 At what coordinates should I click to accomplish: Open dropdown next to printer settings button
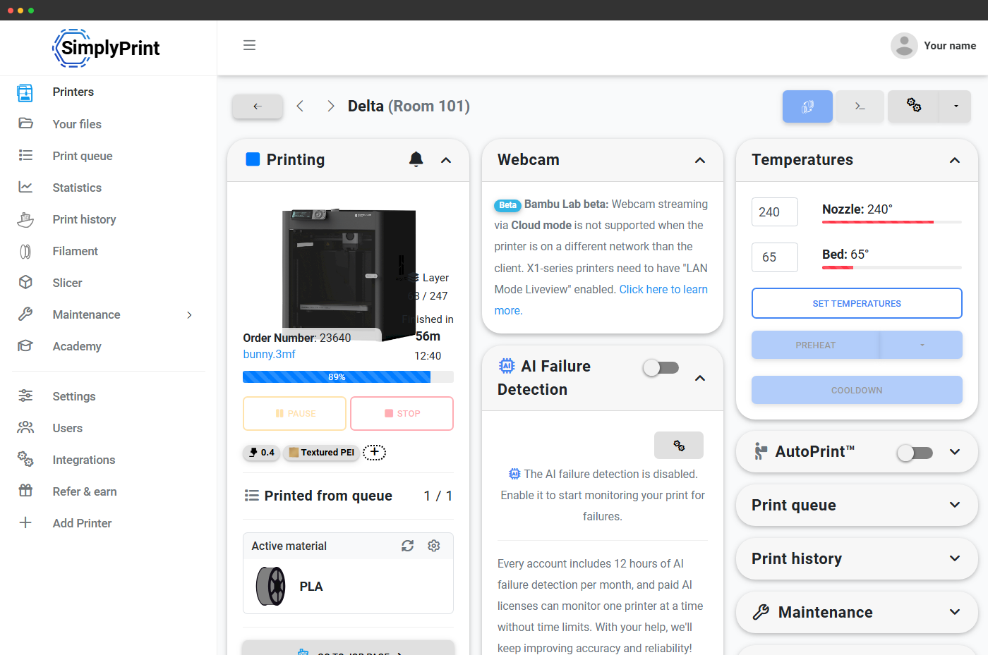956,106
